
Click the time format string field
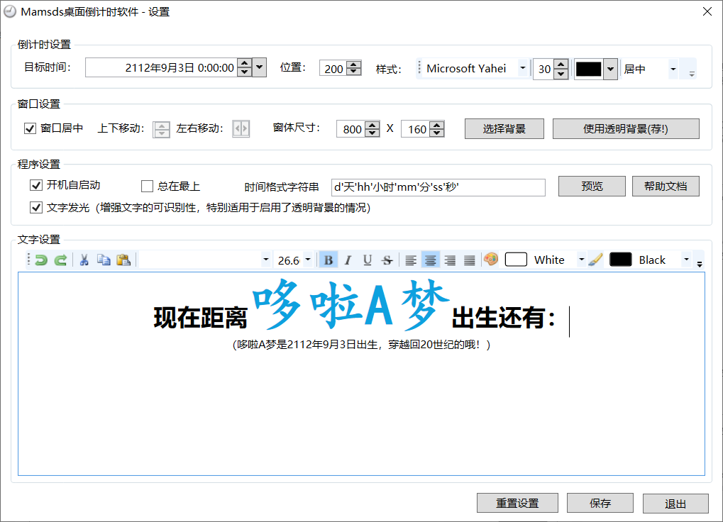[x=438, y=187]
